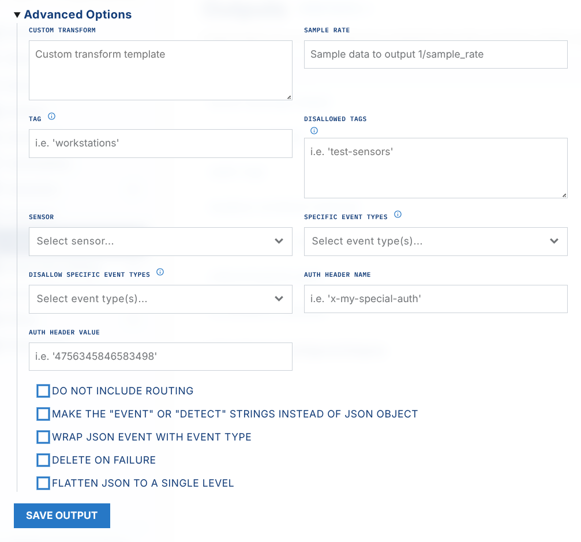Click the Specific Event Types info icon
This screenshot has width=581, height=542.
tap(398, 214)
